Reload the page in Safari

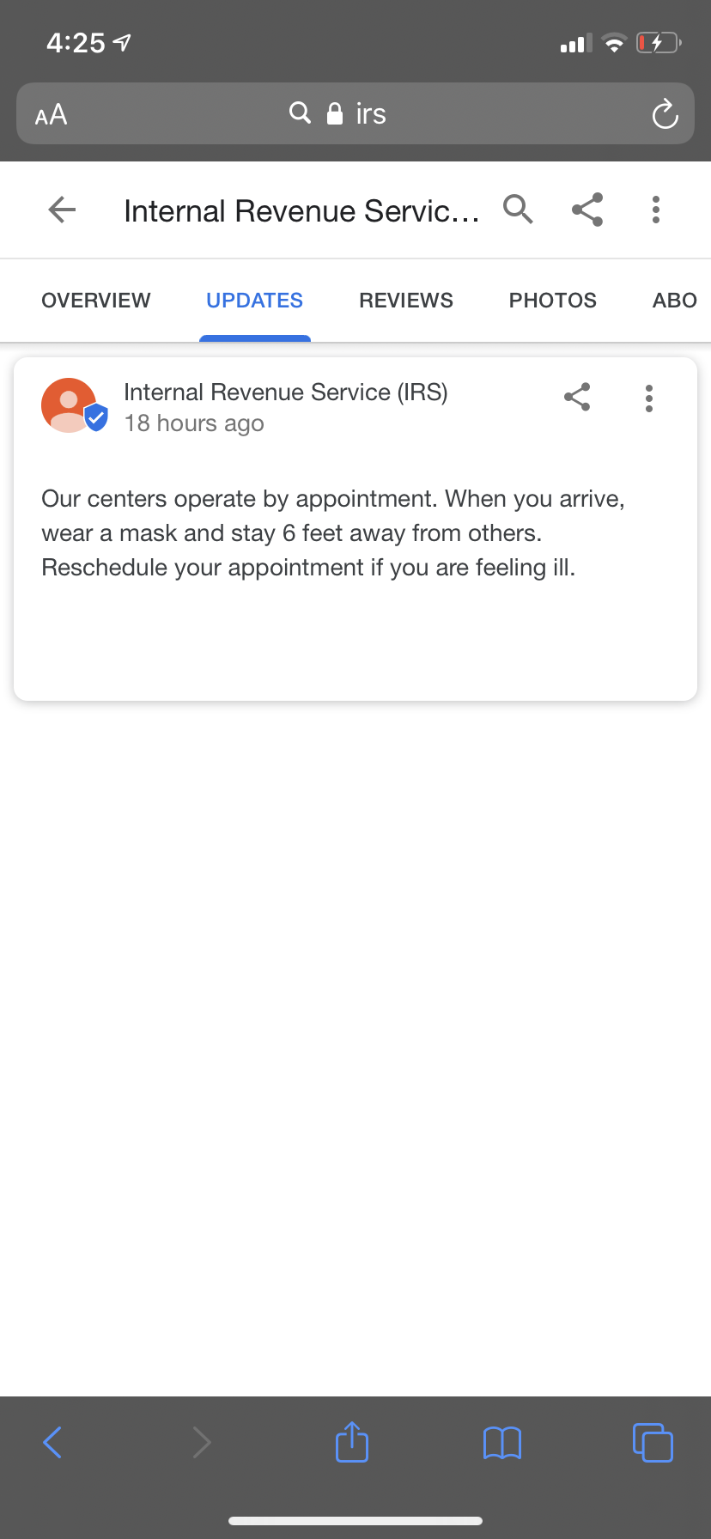[665, 114]
